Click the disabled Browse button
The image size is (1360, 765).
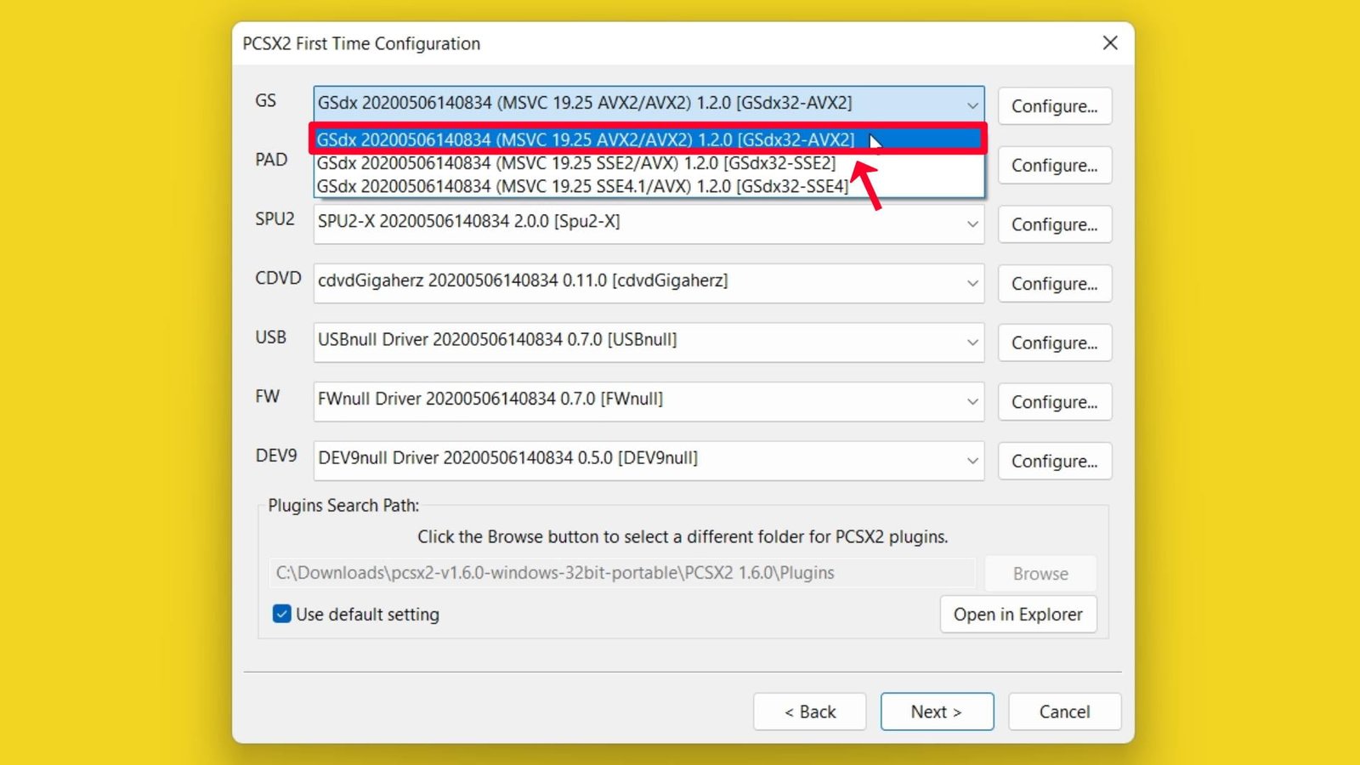pyautogui.click(x=1040, y=574)
